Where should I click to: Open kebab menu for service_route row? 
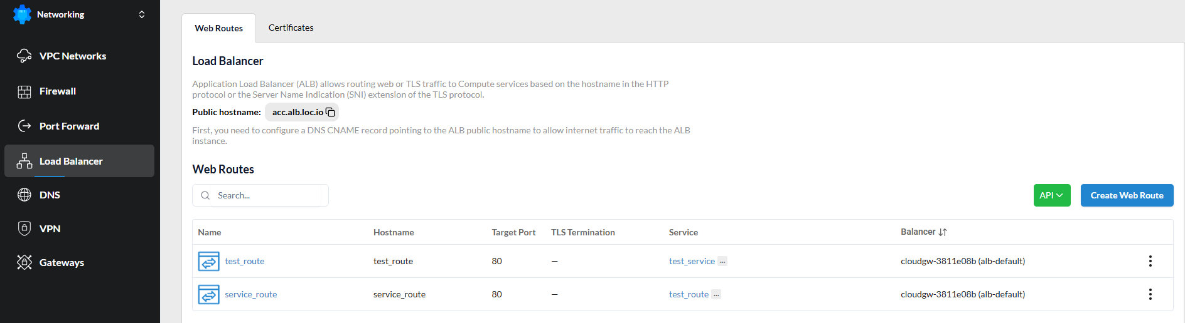click(1150, 294)
